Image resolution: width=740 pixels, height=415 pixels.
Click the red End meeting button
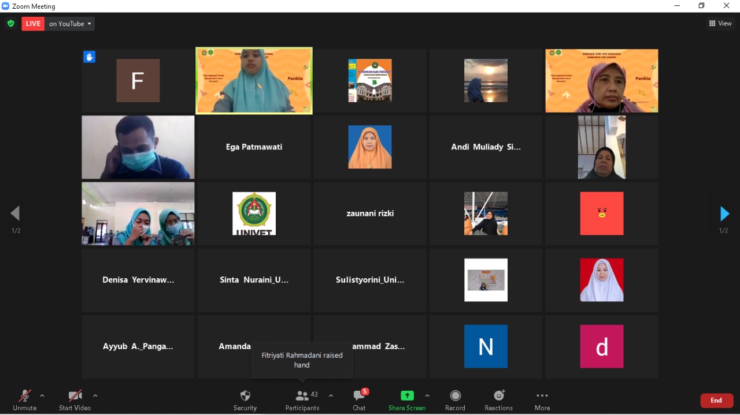point(716,401)
